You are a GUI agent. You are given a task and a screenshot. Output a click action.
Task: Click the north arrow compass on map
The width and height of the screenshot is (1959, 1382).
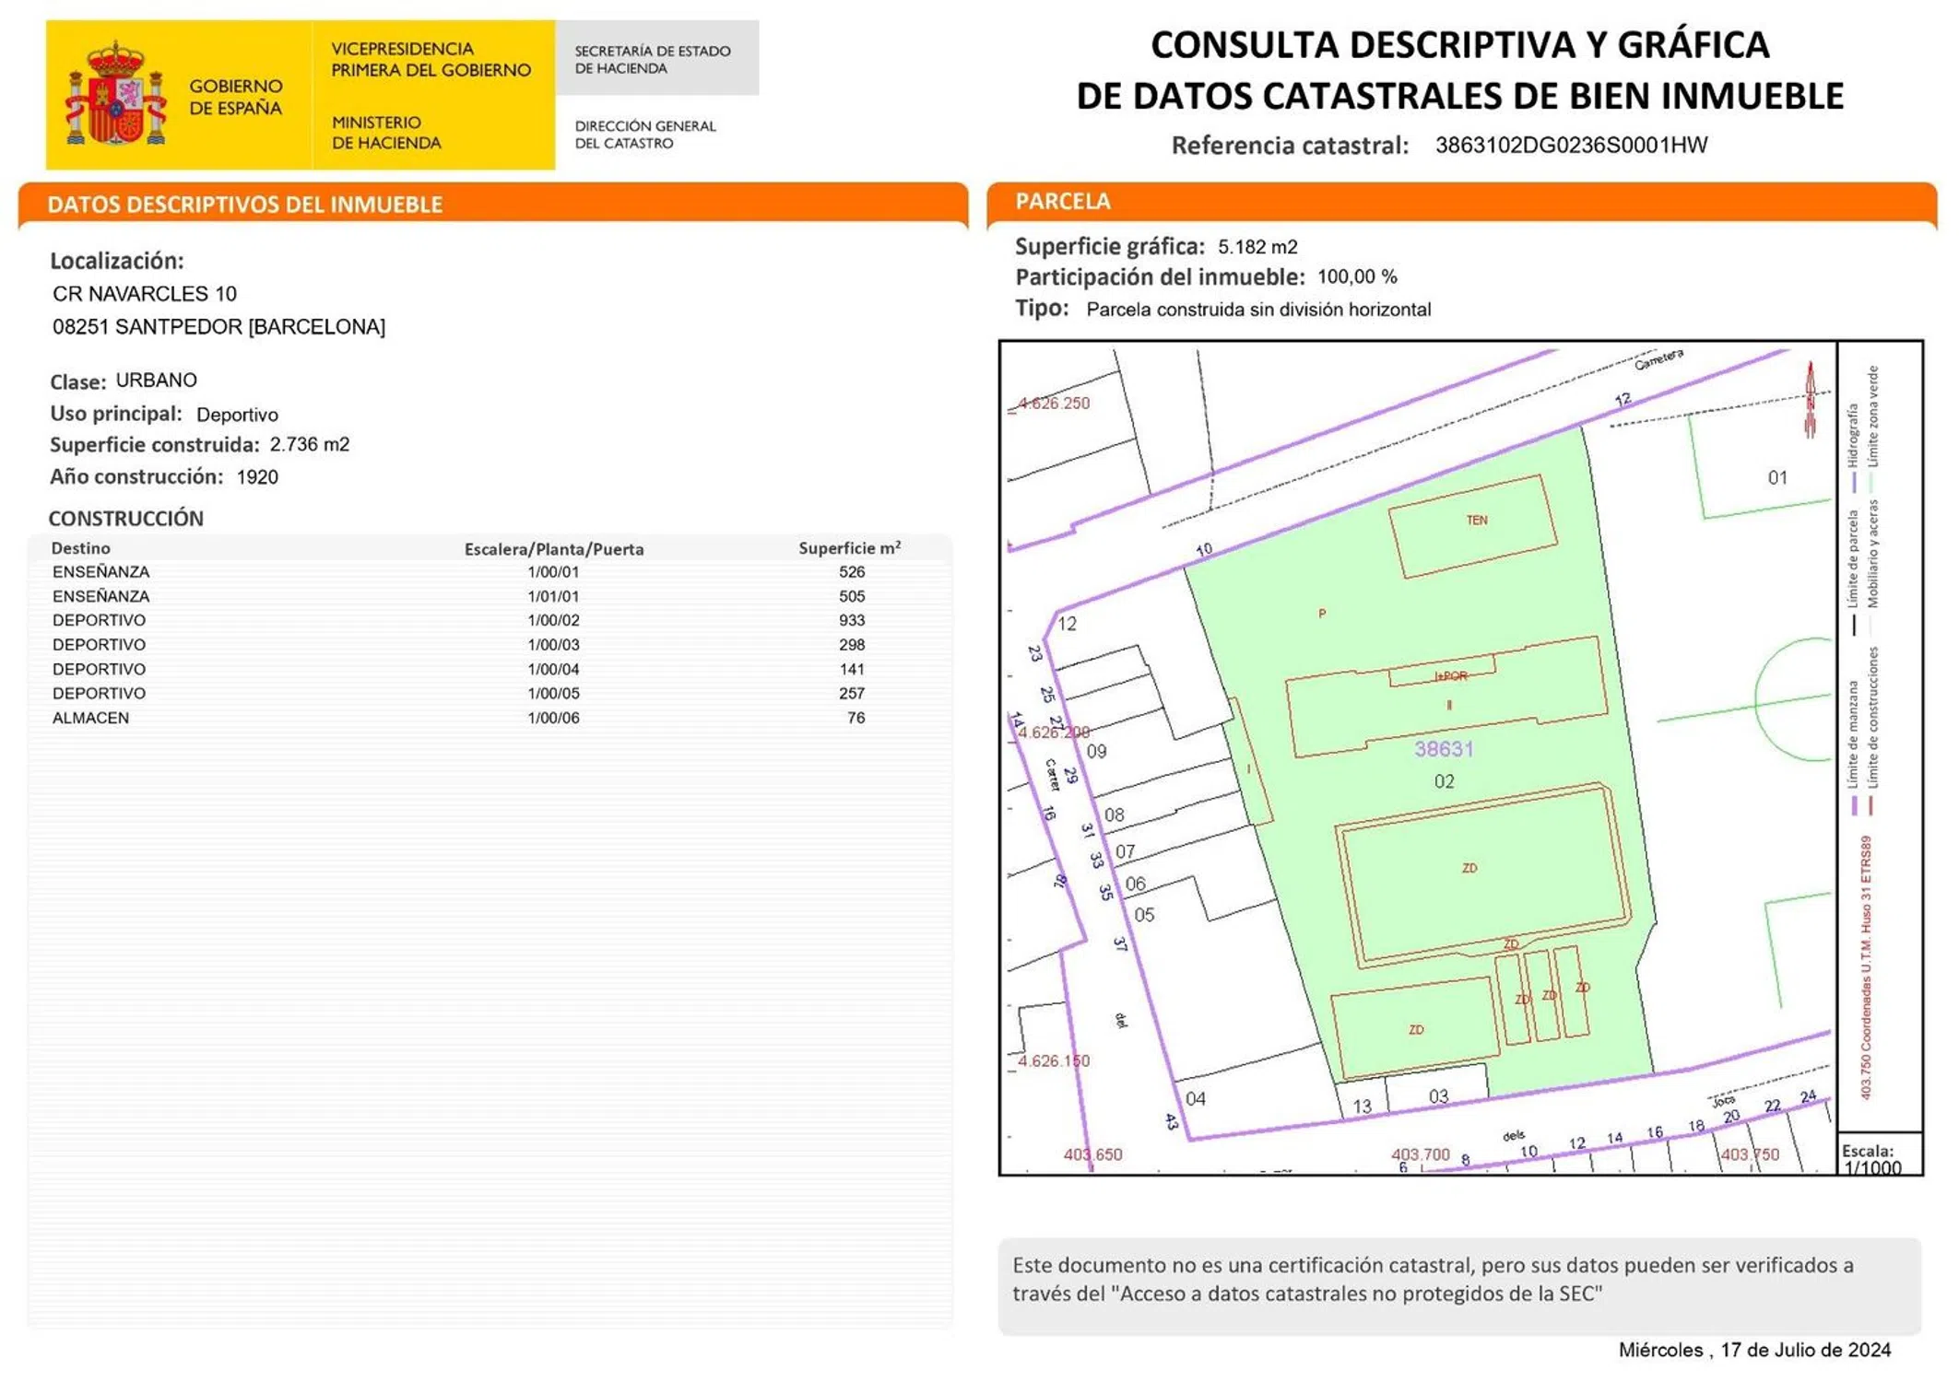click(x=1810, y=399)
